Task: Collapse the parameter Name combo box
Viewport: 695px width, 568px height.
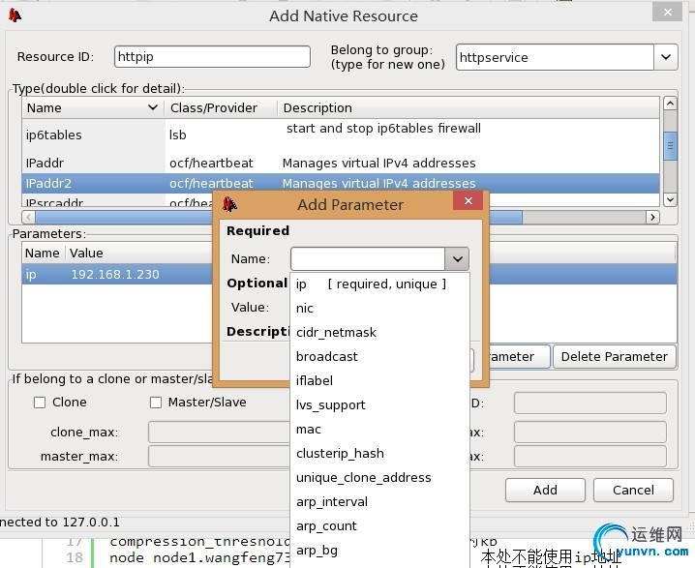Action: pyautogui.click(x=457, y=258)
